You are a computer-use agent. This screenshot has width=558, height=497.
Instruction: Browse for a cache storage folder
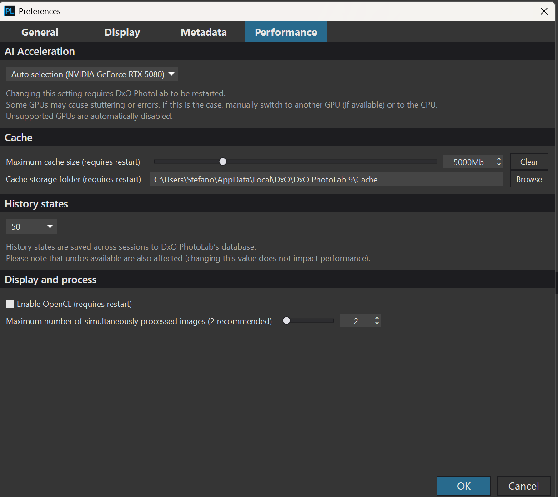529,179
